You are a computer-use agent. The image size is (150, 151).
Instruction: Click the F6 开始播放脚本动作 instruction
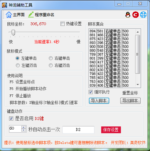point(28,89)
